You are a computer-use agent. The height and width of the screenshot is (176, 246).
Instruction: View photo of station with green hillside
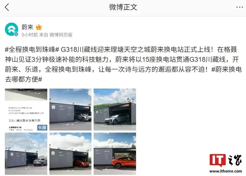(115, 109)
